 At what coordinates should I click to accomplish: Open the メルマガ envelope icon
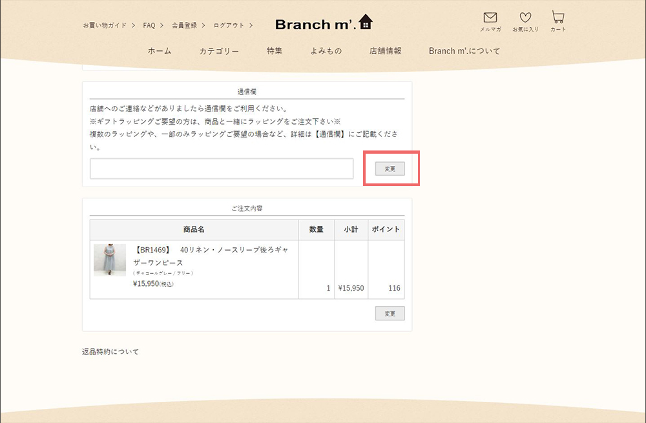click(490, 18)
